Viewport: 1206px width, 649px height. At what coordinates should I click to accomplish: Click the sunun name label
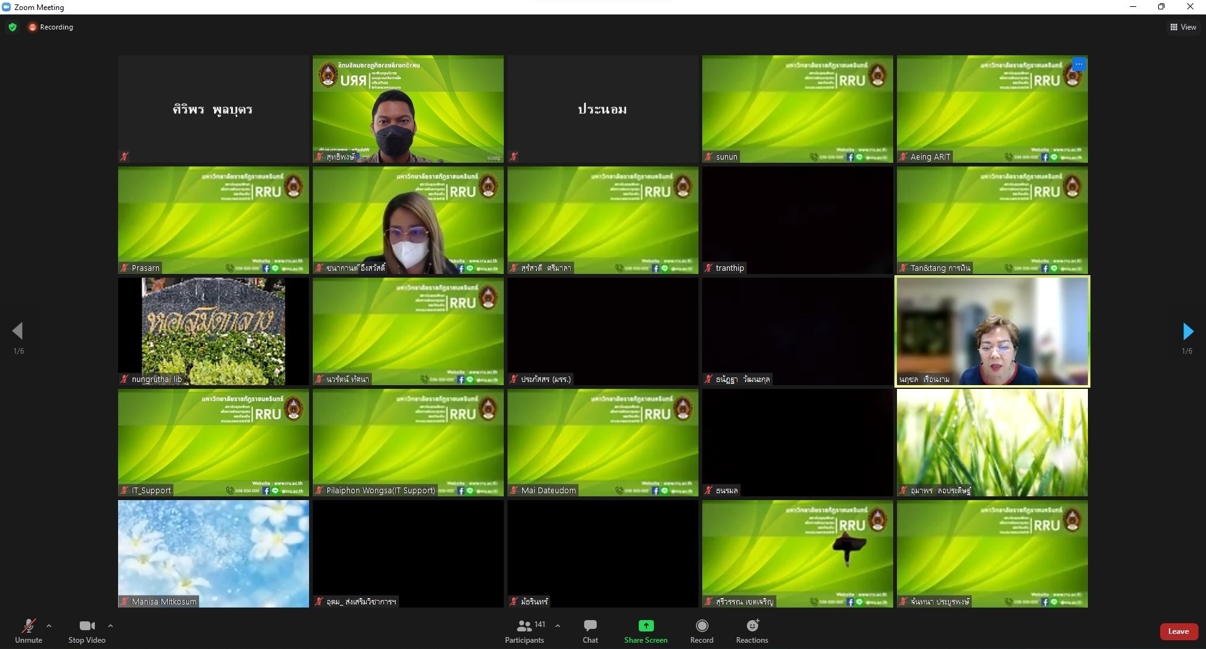coord(727,157)
